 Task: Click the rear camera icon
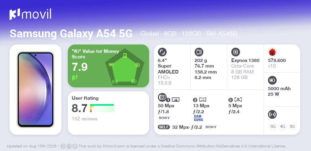pos(162,97)
